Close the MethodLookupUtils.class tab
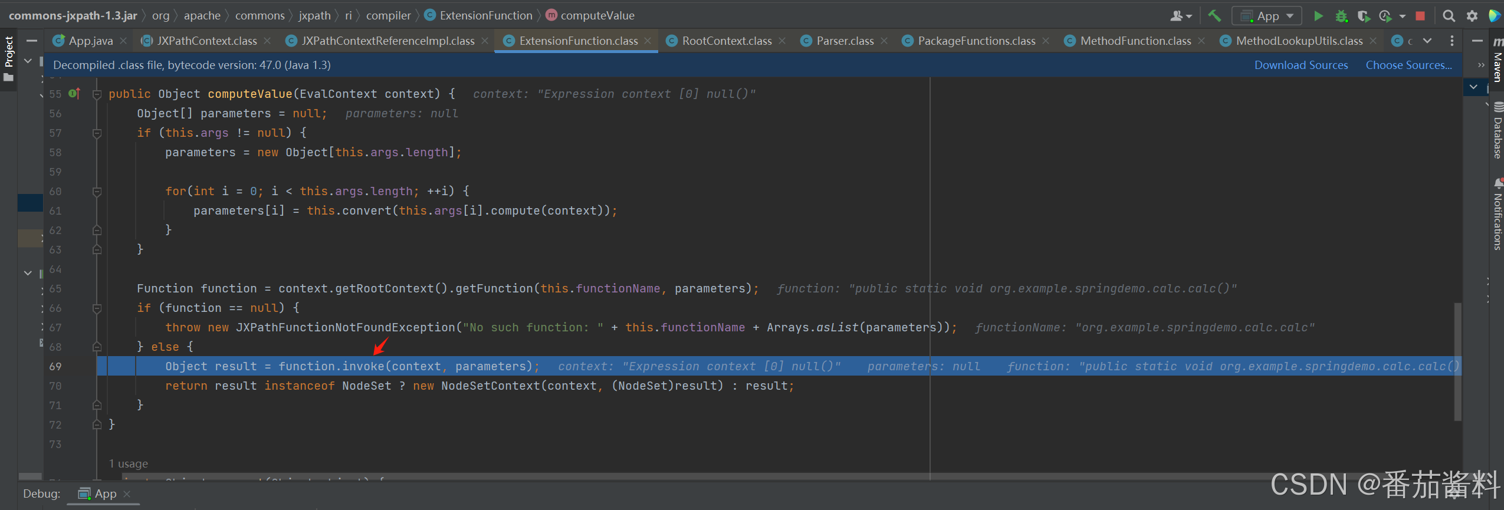 coord(1373,41)
